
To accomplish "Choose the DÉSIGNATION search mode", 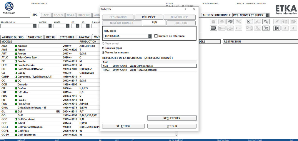I will coord(118,17).
